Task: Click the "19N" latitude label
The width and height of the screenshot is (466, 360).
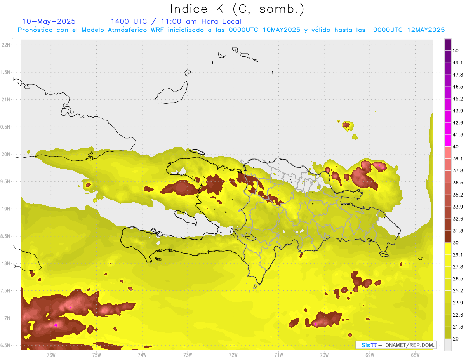Action: (x=6, y=209)
